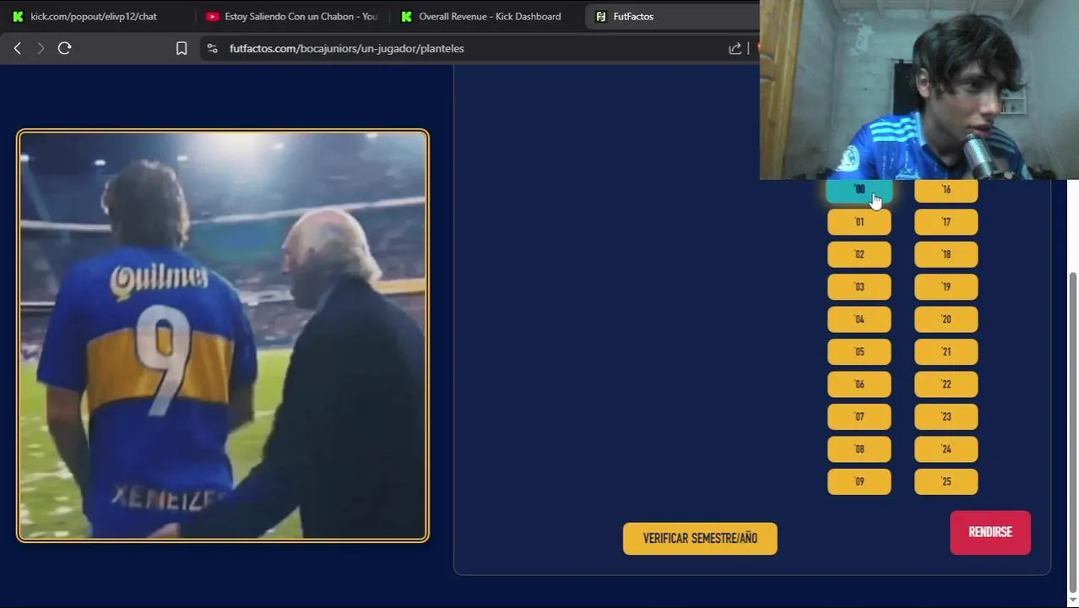The height and width of the screenshot is (608, 1079).
Task: Go back to the previous page
Action: (17, 48)
